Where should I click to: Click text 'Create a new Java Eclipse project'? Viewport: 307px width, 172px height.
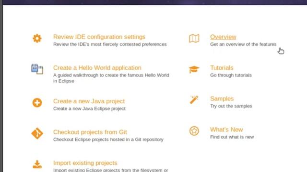89,108
